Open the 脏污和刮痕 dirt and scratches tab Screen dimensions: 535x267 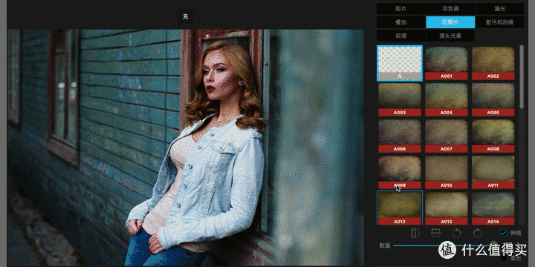click(x=499, y=22)
